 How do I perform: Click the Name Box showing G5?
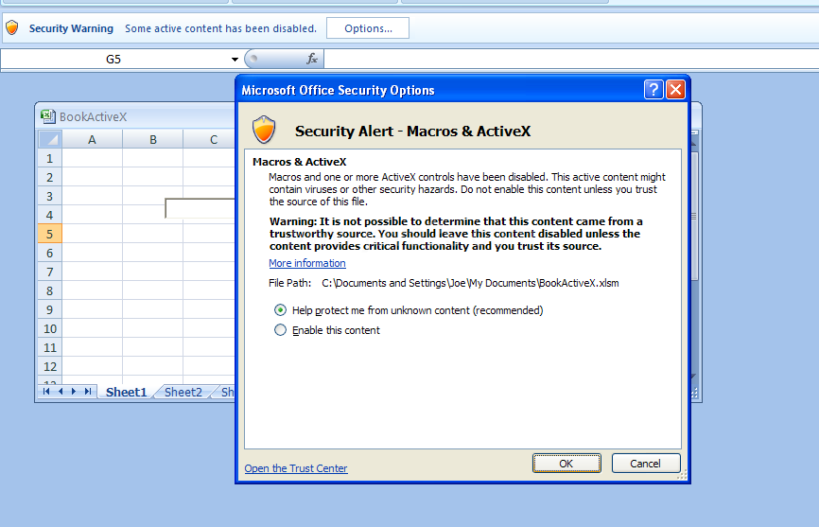click(113, 59)
